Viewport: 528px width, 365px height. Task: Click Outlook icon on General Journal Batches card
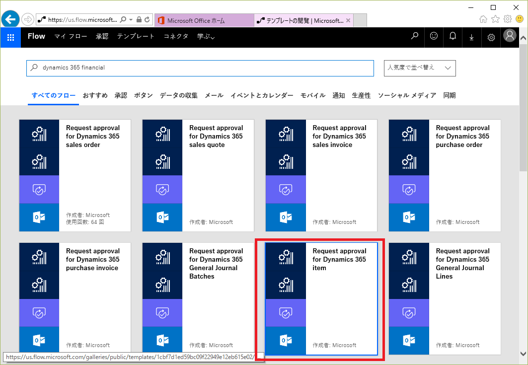point(162,341)
